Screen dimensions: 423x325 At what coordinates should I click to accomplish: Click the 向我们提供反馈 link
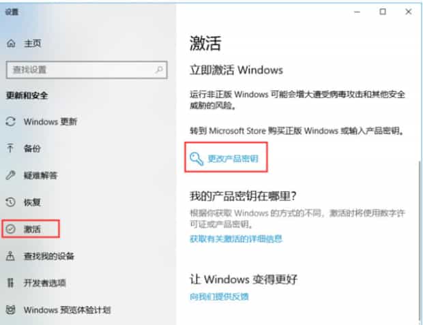(x=219, y=296)
